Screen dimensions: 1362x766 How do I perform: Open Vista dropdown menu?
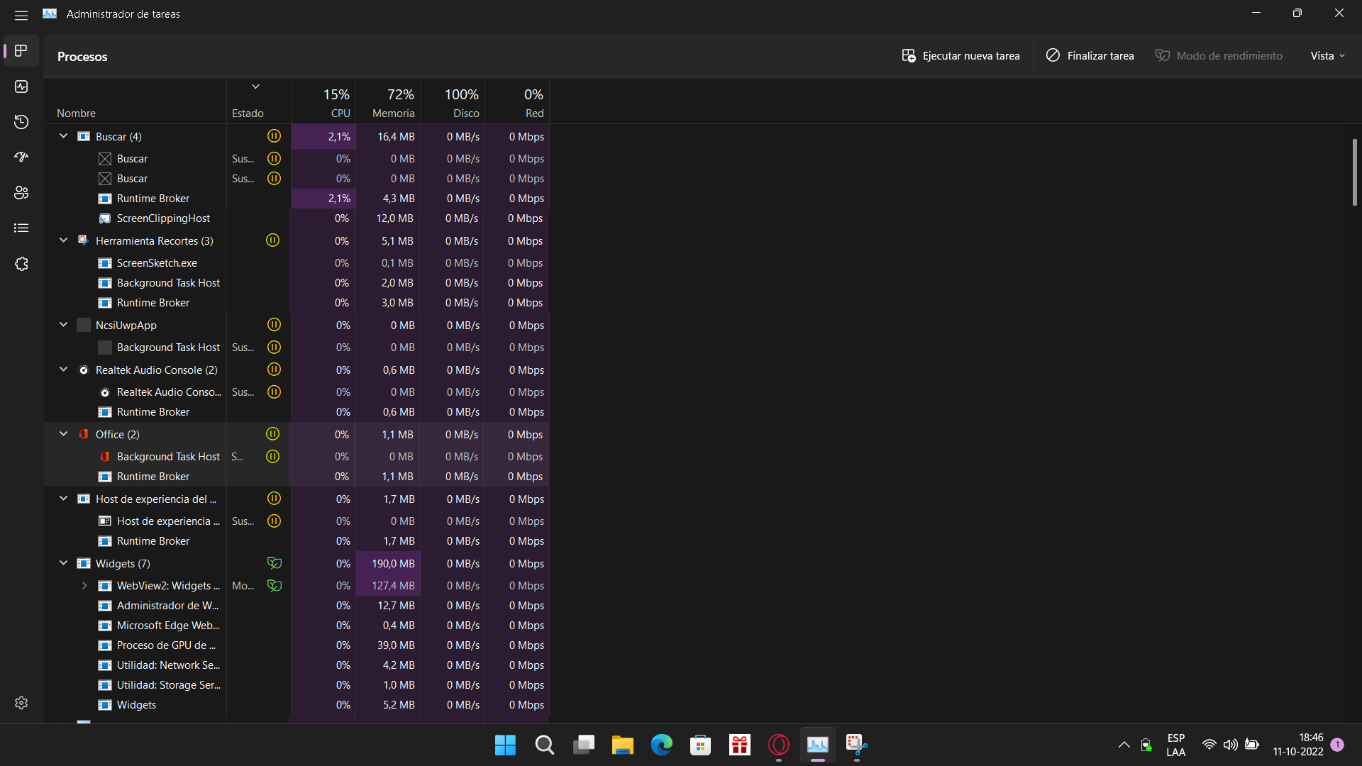[x=1327, y=56]
